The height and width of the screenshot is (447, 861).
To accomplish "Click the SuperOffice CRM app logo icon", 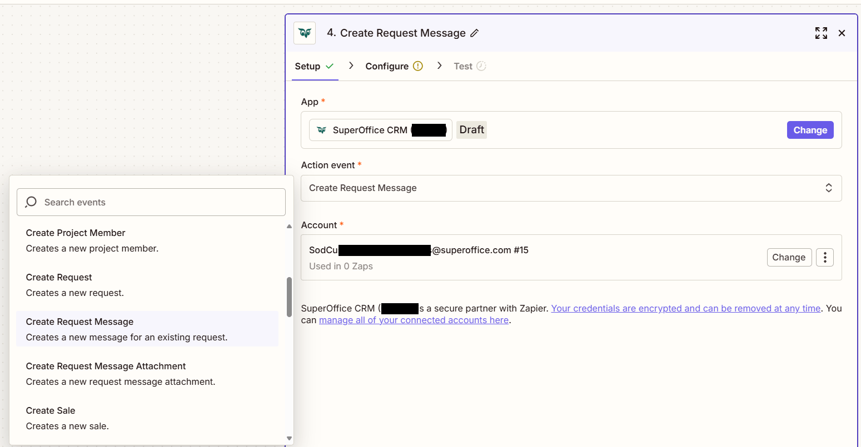I will pyautogui.click(x=321, y=130).
